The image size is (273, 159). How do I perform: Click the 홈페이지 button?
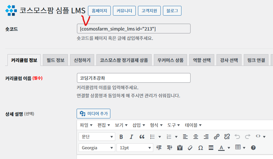[x=99, y=11]
